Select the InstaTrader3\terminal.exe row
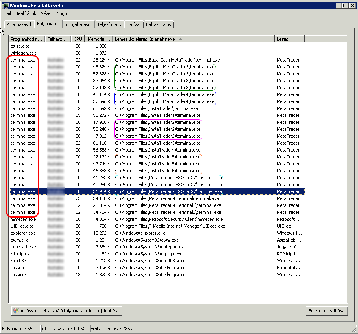This screenshot has height=334, width=358. (x=157, y=143)
